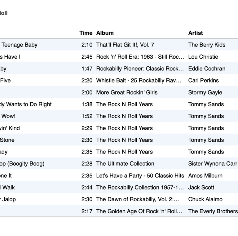Select the song ending in Kind
The image size is (238, 236).
point(10,128)
